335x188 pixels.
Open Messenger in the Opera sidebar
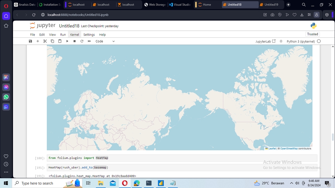(x=6, y=87)
